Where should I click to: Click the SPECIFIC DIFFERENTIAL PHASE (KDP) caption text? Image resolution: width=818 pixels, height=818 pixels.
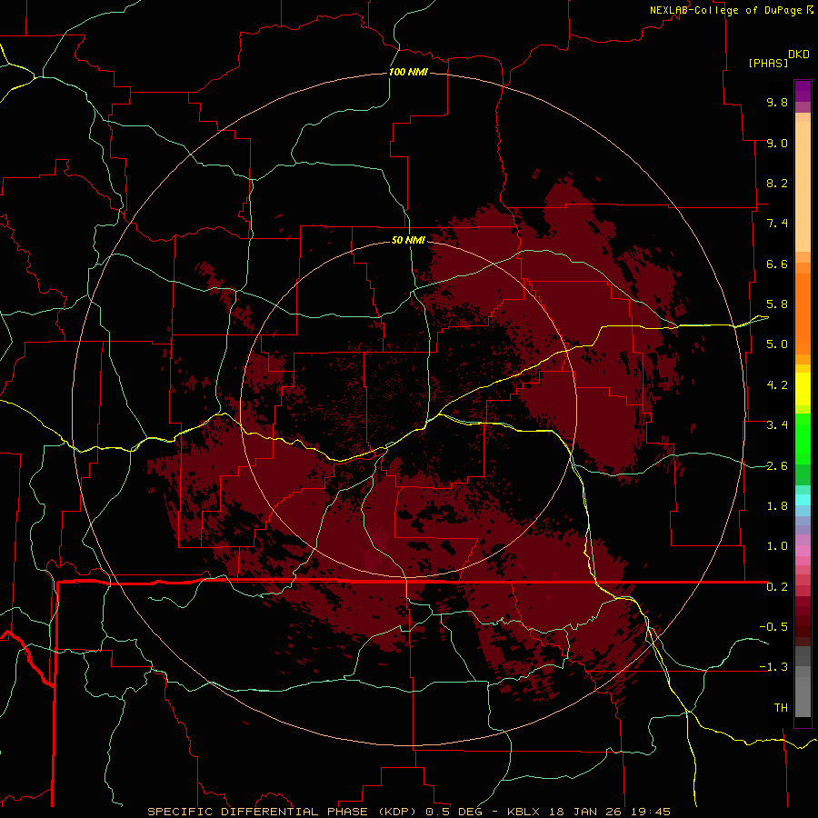click(x=284, y=812)
